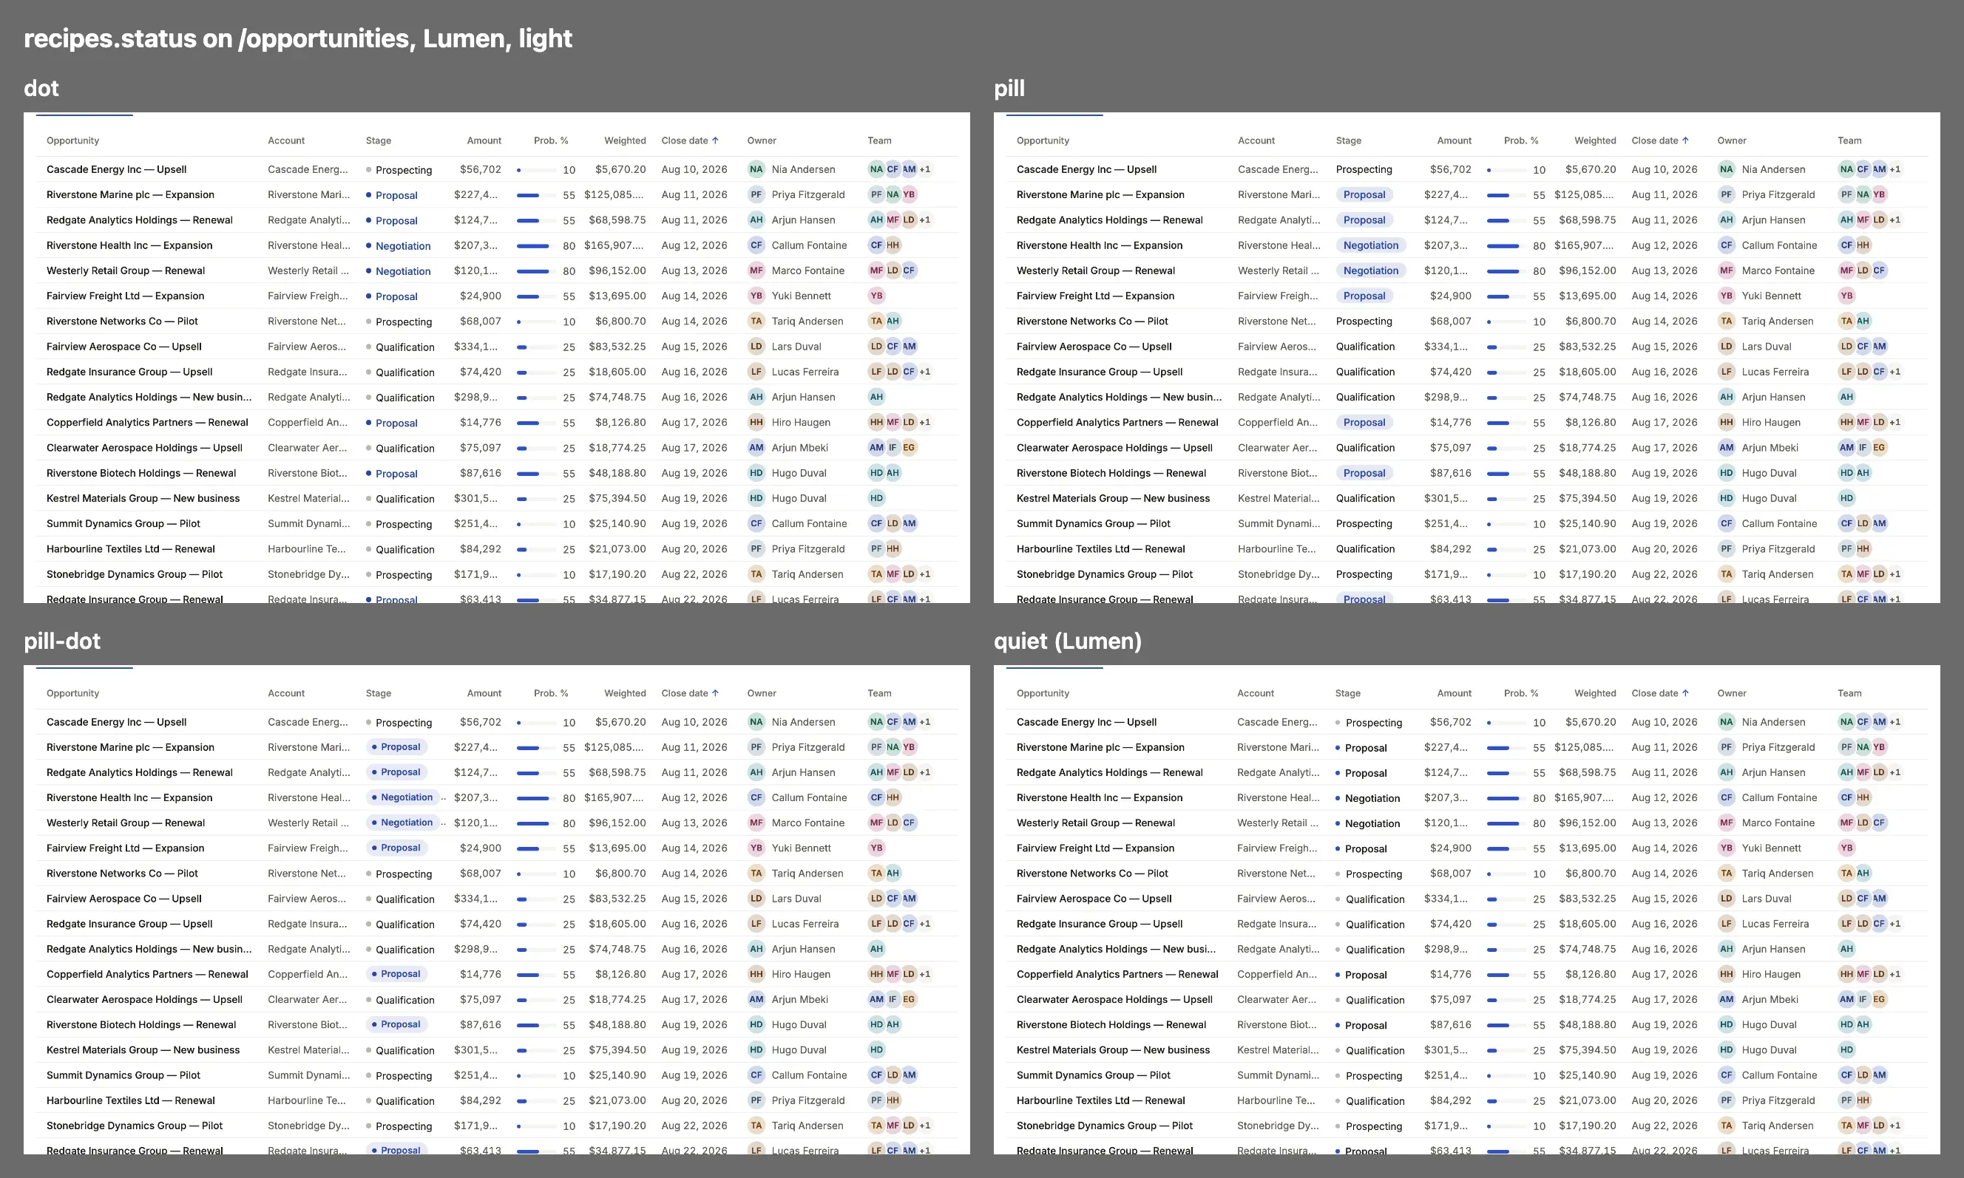Click '$96,152.00' weighted value in quiet panel
Viewport: 1964px width, 1178px height.
[1587, 823]
